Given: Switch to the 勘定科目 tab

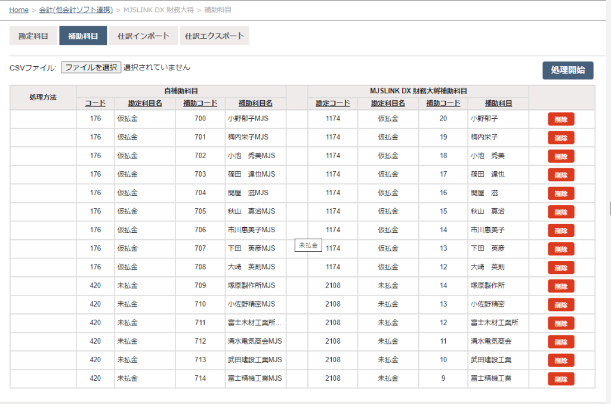Looking at the screenshot, I should [33, 36].
